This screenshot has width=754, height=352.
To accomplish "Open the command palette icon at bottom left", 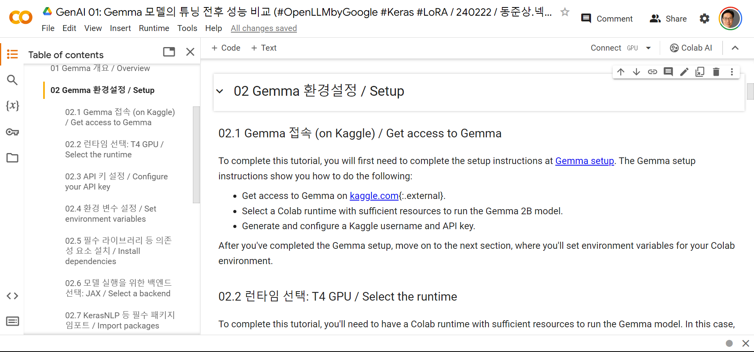I will click(12, 321).
